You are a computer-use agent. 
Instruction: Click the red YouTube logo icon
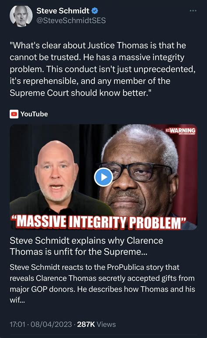[x=14, y=114]
